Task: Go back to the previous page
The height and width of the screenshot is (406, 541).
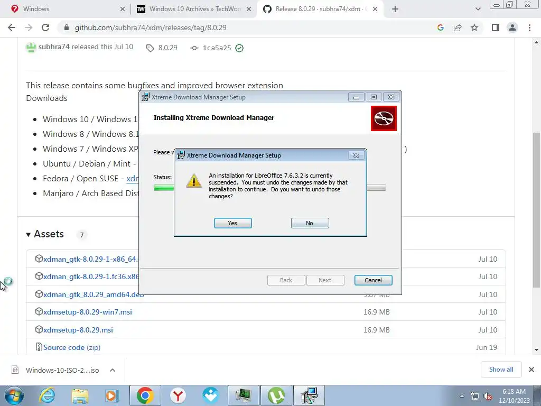Action: tap(12, 27)
